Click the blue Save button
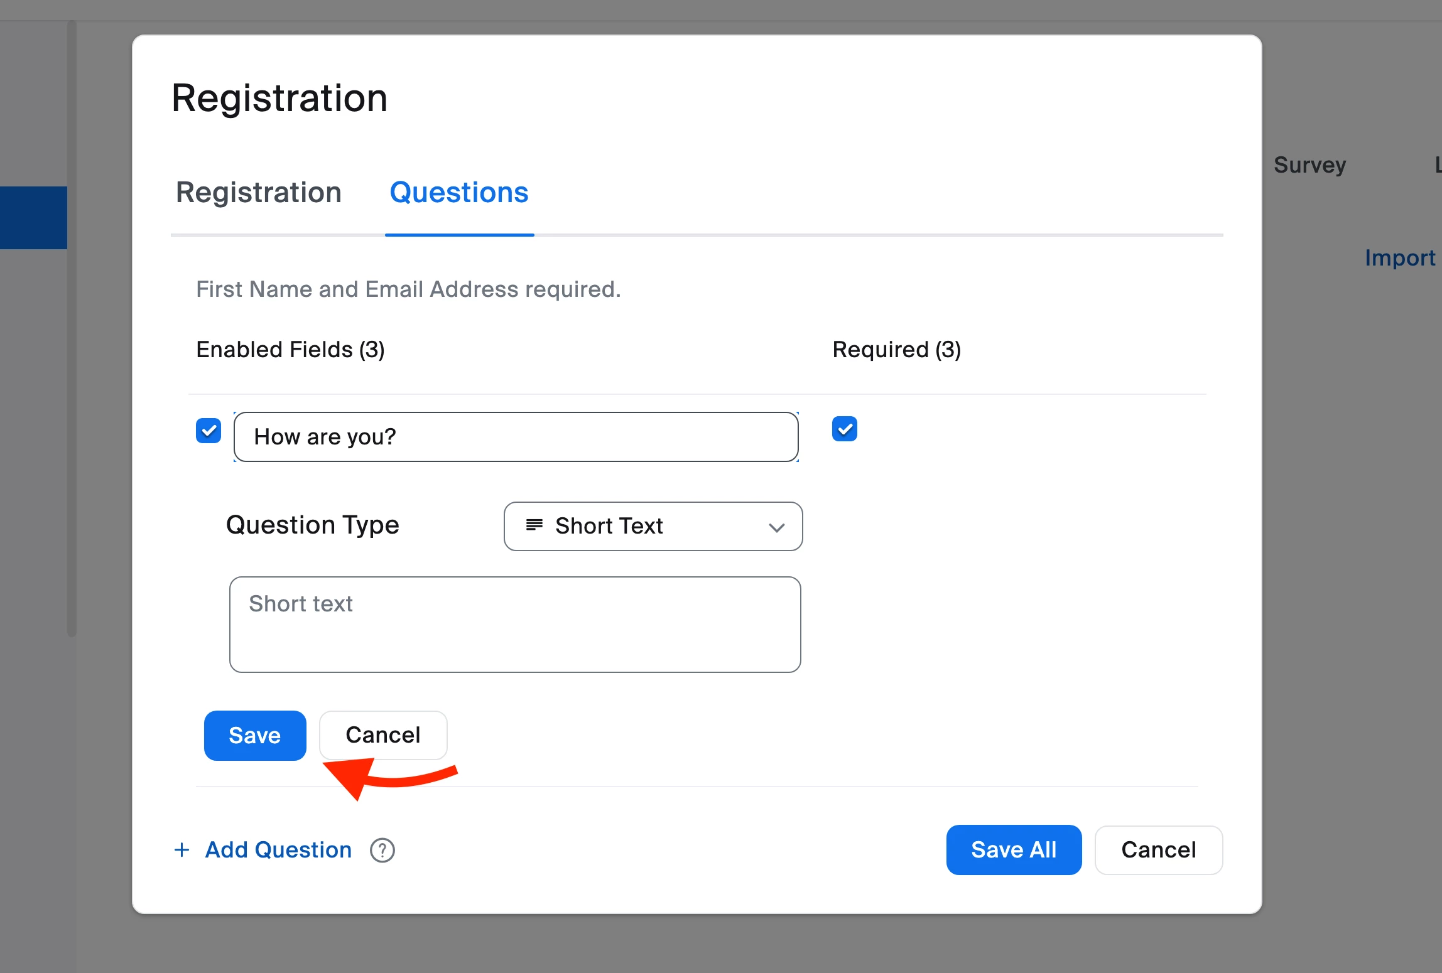The height and width of the screenshot is (973, 1442). click(x=255, y=735)
